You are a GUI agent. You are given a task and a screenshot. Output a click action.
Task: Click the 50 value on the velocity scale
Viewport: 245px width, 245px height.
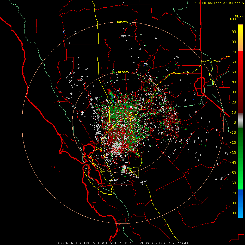tap(234, 72)
